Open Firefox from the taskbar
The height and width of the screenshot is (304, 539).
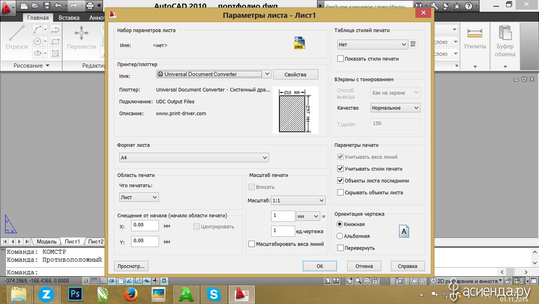point(130,294)
